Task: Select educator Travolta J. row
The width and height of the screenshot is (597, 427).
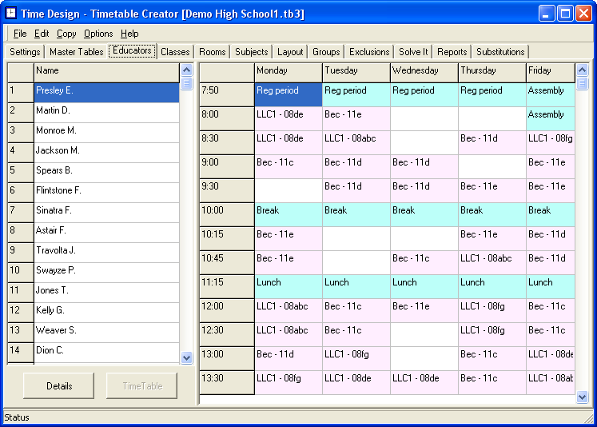Action: tap(106, 250)
